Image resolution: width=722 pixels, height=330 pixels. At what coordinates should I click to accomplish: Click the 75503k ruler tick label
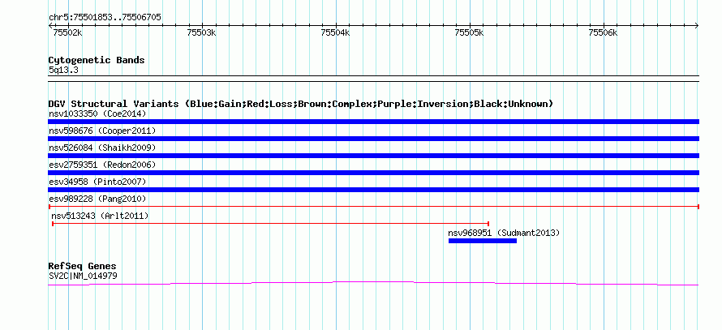tap(201, 32)
